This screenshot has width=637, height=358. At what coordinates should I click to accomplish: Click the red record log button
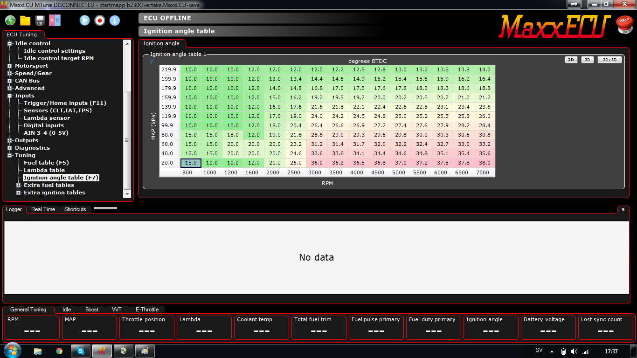(100, 21)
